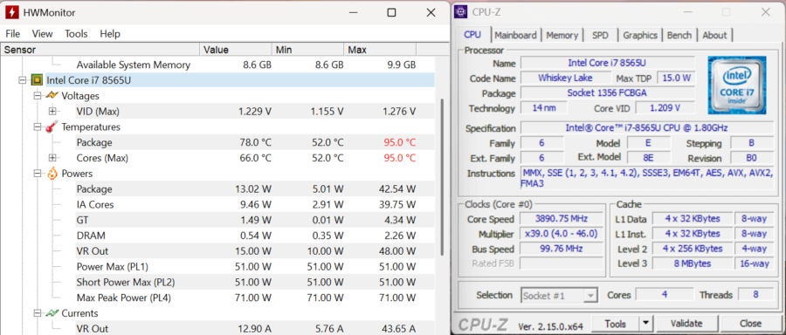
Task: Click the Specification field i7-8565U CPU @ 1.80GHz
Action: pos(646,127)
